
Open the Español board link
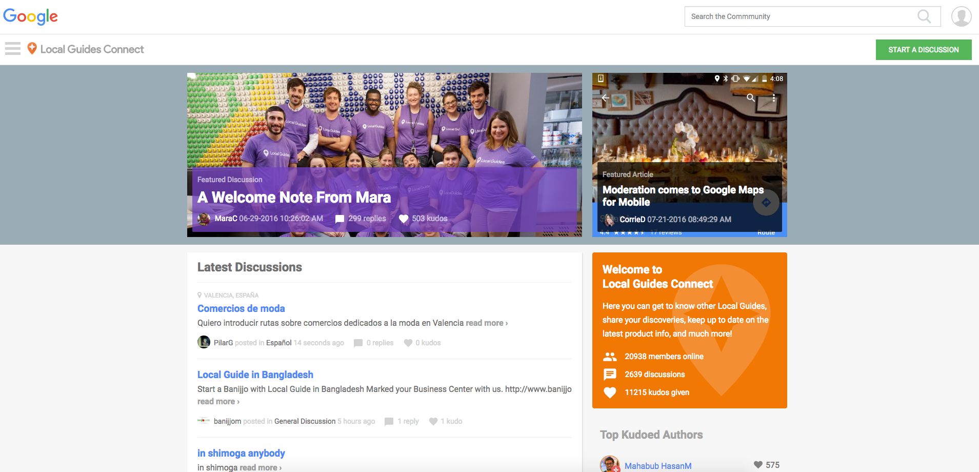(278, 343)
